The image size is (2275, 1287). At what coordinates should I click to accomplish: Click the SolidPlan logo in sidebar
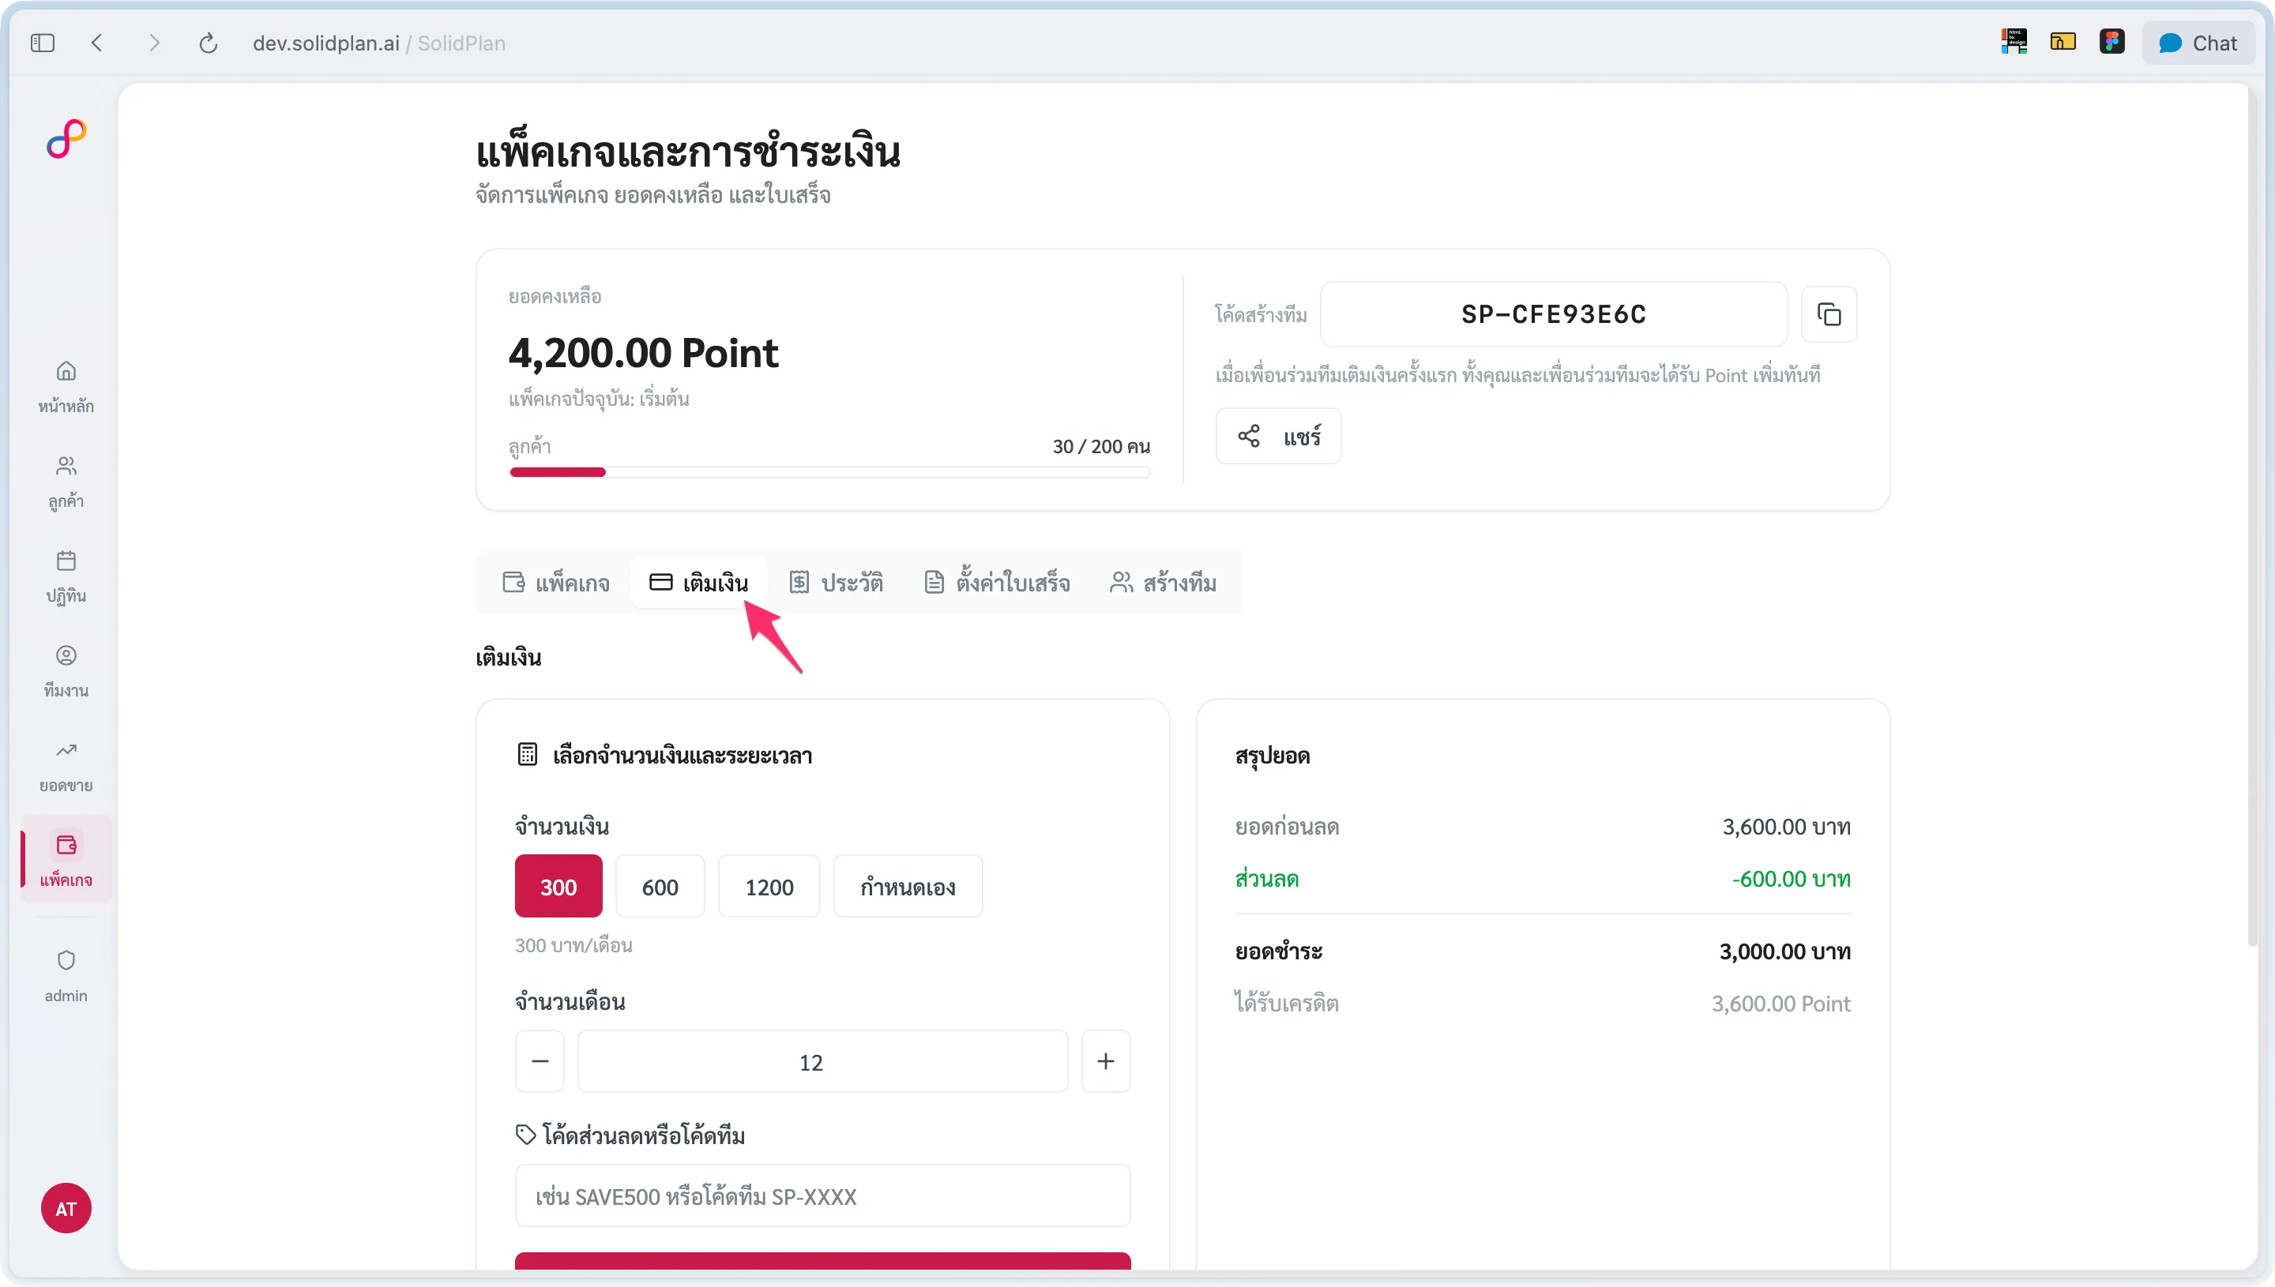(x=66, y=139)
